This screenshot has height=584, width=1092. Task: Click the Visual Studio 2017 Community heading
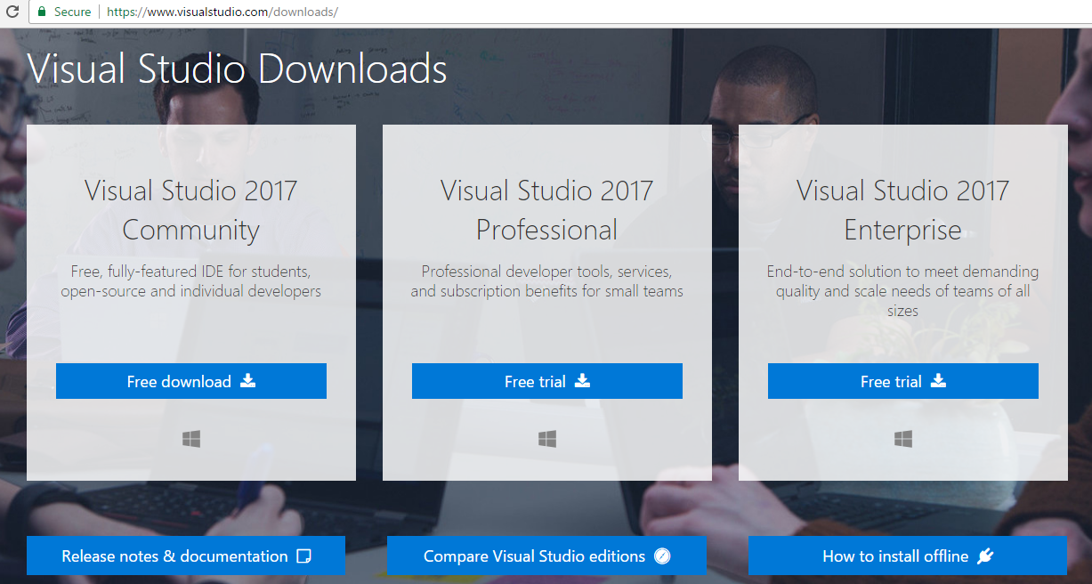[191, 210]
